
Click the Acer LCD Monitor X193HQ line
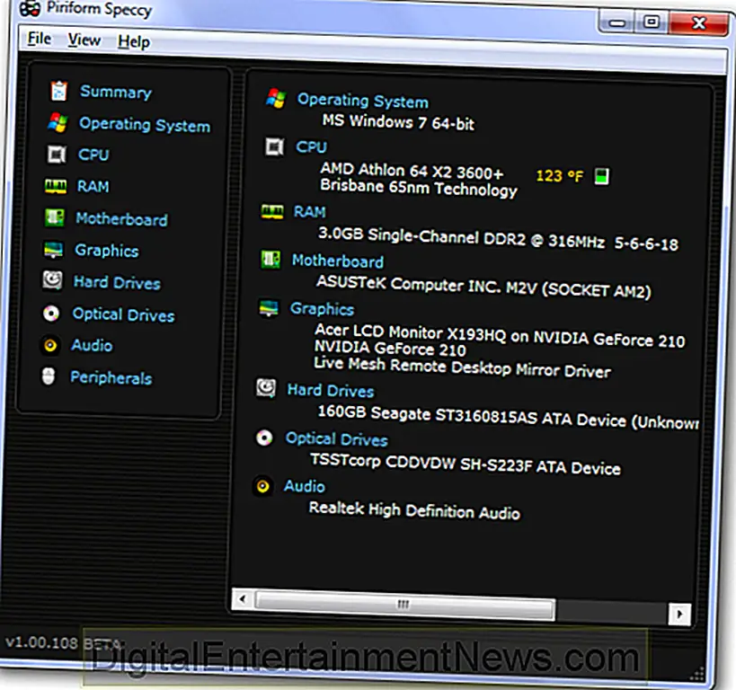click(500, 336)
